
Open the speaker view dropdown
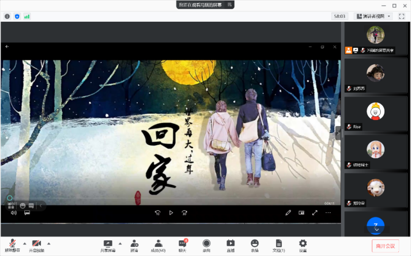(x=373, y=16)
